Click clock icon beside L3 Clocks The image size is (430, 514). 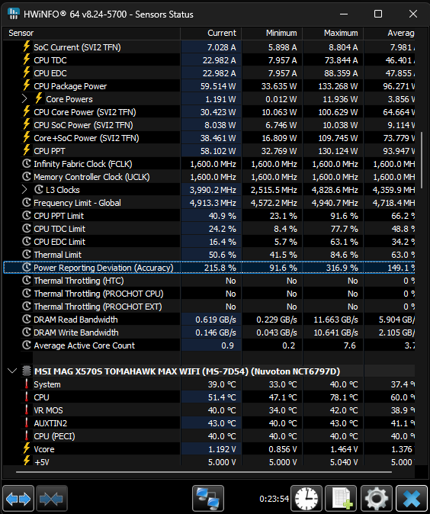[x=39, y=189]
